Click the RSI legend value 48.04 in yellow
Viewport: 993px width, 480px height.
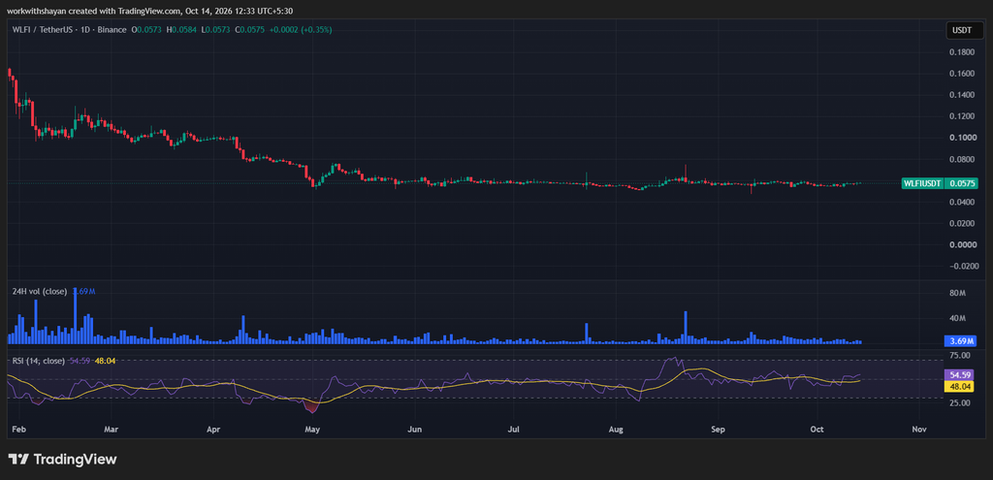(x=103, y=361)
